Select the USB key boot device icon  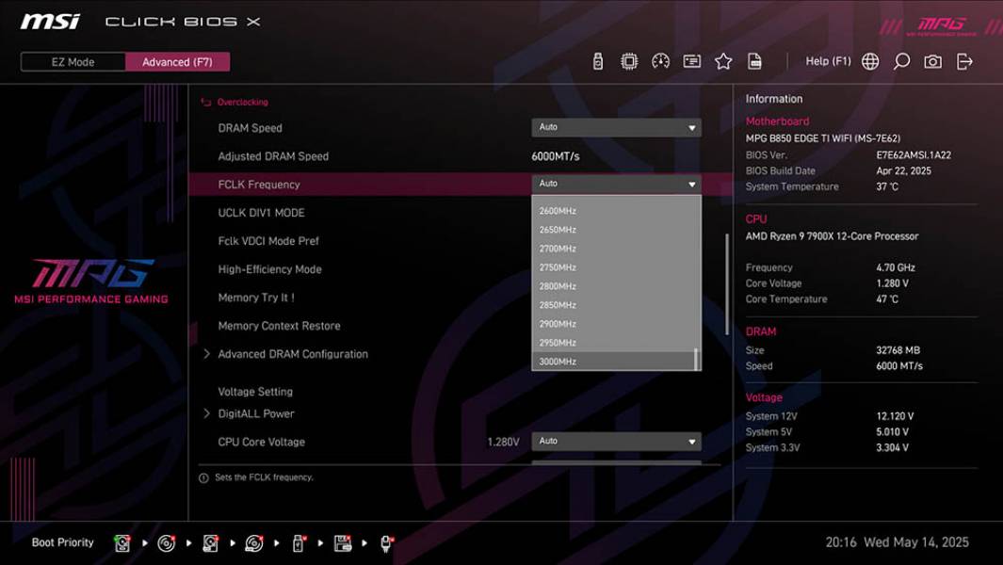pos(299,543)
